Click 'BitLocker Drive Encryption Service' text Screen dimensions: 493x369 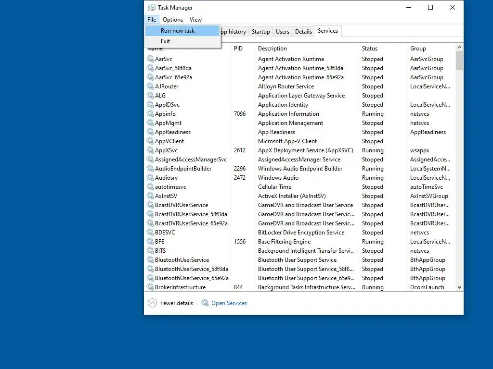[301, 233]
